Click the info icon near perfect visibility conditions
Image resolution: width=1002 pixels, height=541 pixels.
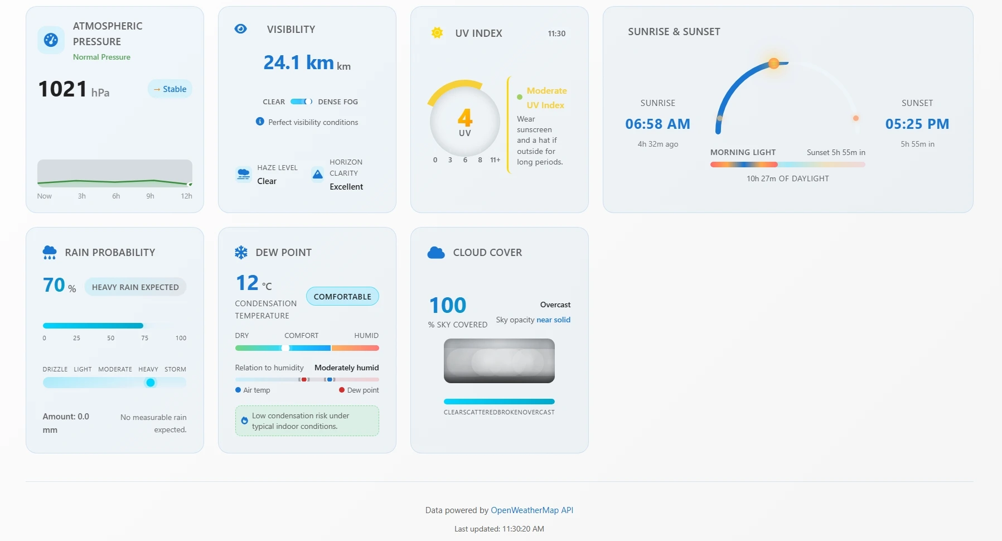[x=260, y=122]
